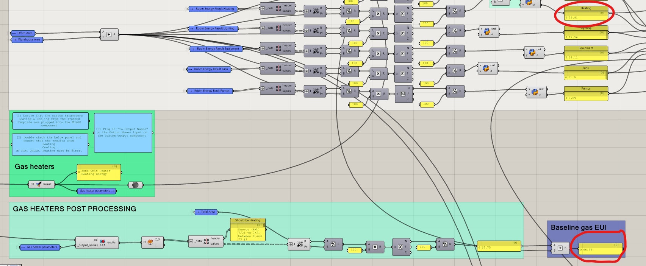Click deconstruct data component after Room Energy Result Lighting

[277, 28]
